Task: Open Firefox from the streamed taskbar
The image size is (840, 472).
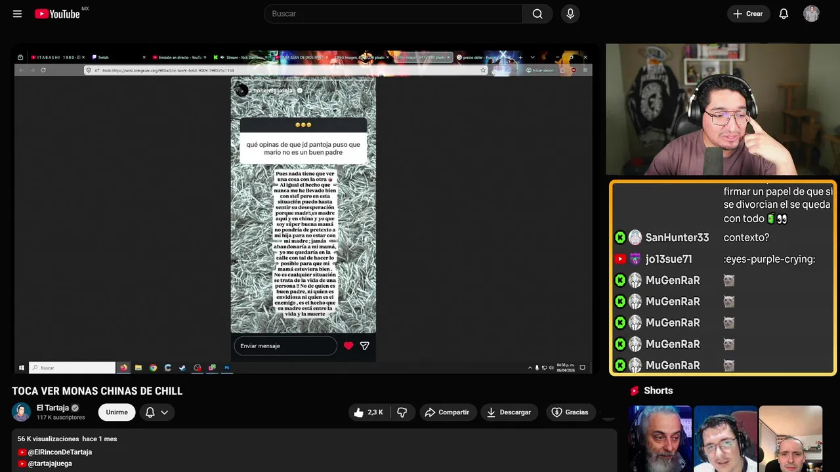Action: point(123,368)
